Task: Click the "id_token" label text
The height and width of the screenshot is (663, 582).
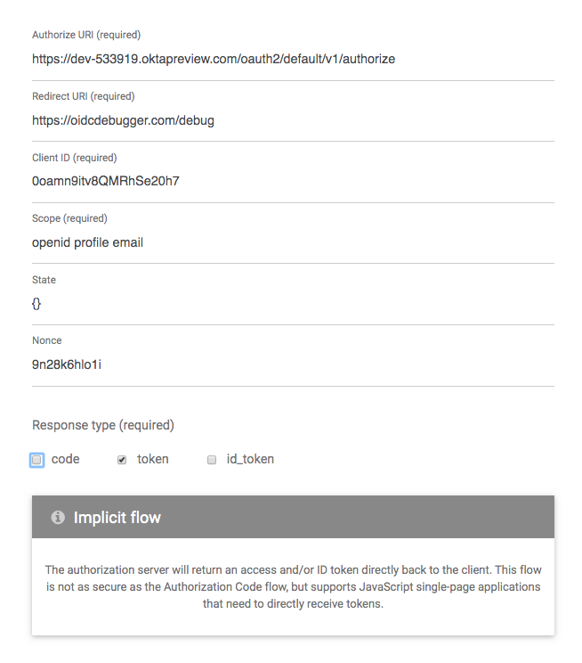Action: 249,460
